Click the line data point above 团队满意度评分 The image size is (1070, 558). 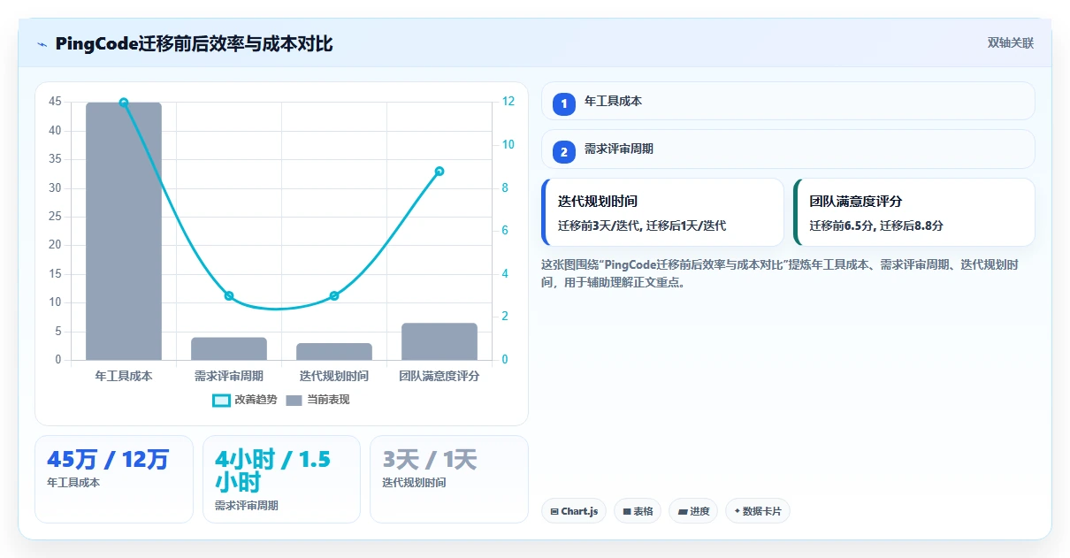click(439, 171)
